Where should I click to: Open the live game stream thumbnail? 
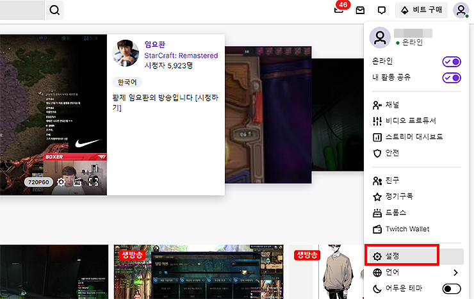[x=199, y=272]
